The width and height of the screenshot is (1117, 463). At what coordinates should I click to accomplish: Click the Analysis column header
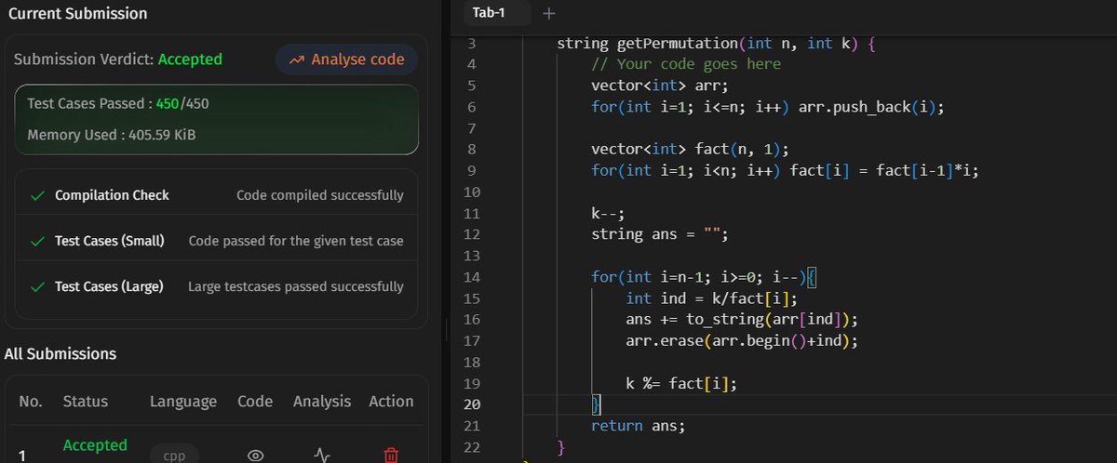322,402
